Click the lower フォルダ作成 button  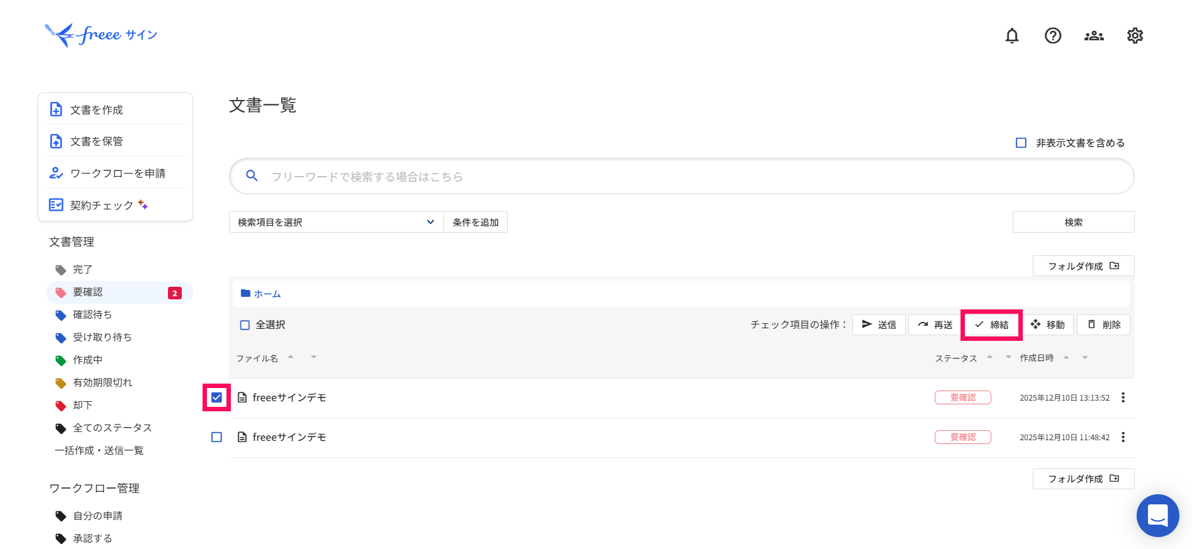(1083, 479)
